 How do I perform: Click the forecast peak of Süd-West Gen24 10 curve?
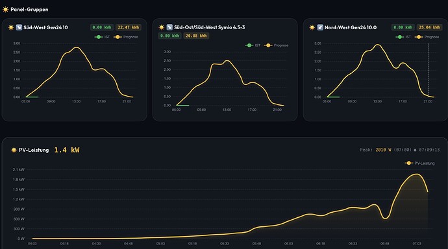pyautogui.click(x=76, y=47)
